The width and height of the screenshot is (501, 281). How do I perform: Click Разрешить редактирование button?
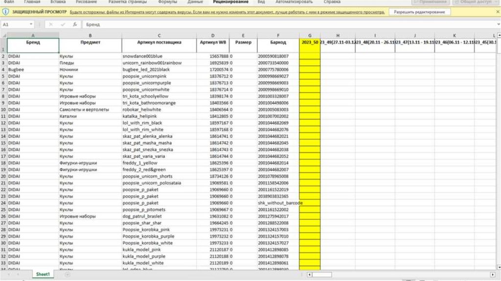click(x=419, y=12)
